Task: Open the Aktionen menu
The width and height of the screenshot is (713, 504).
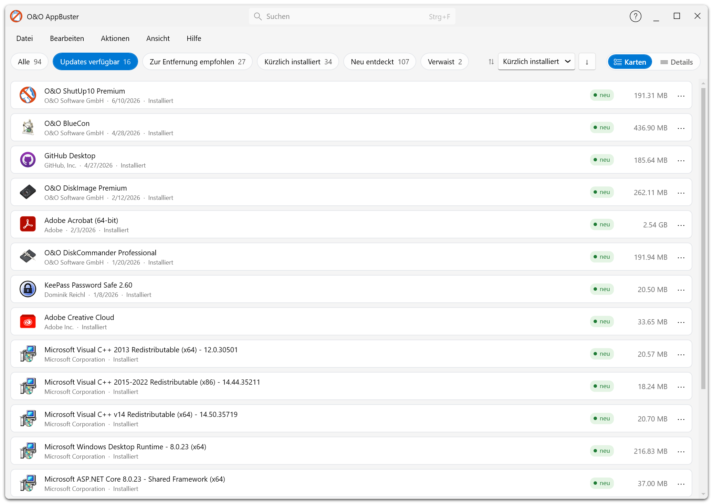Action: pos(115,39)
